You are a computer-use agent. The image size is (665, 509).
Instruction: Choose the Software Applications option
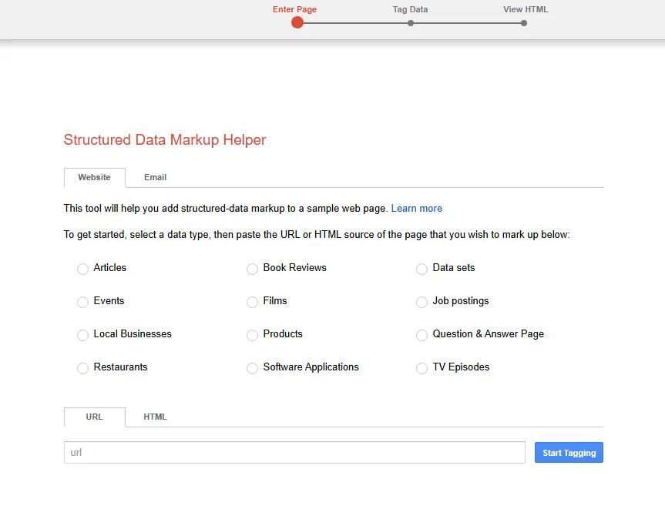(252, 368)
